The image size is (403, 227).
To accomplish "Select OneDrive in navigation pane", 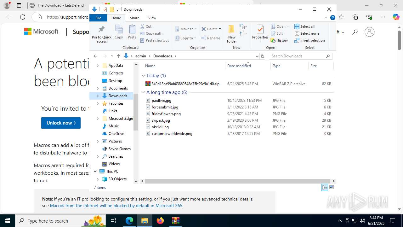I will tap(116, 134).
